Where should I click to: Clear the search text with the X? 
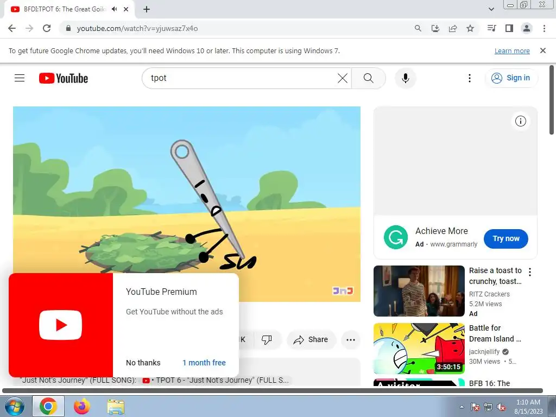pyautogui.click(x=343, y=78)
